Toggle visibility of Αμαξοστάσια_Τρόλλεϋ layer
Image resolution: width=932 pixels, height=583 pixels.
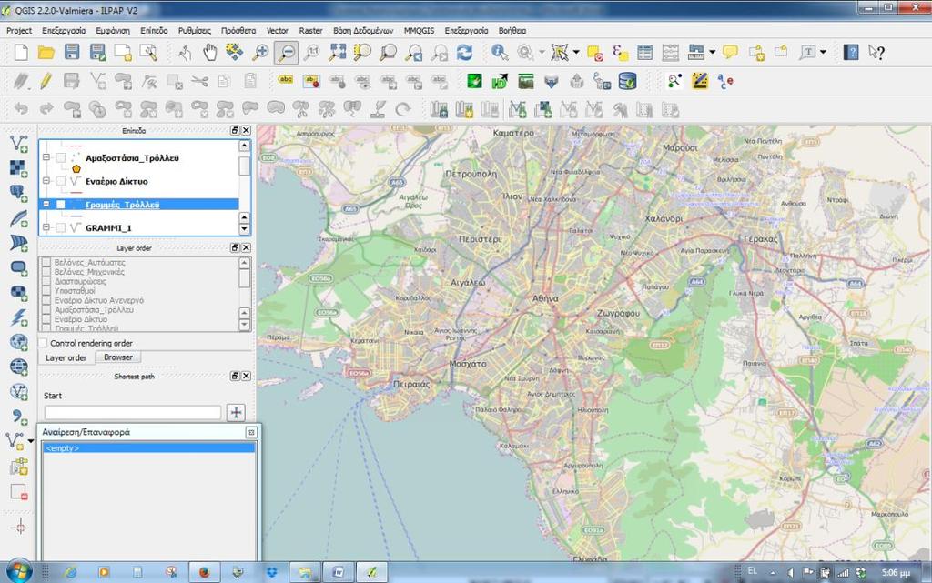pyautogui.click(x=61, y=158)
